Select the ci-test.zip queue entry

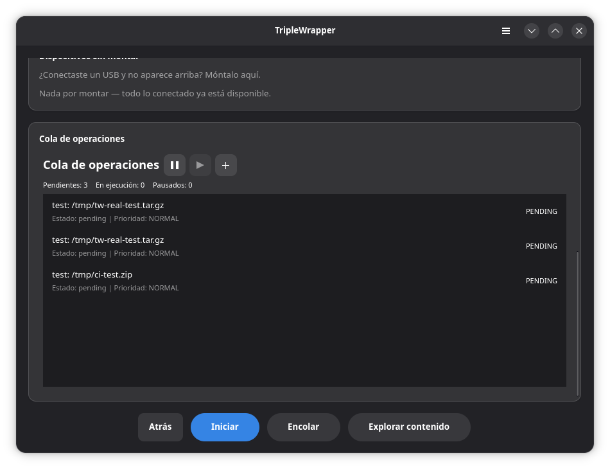304,281
